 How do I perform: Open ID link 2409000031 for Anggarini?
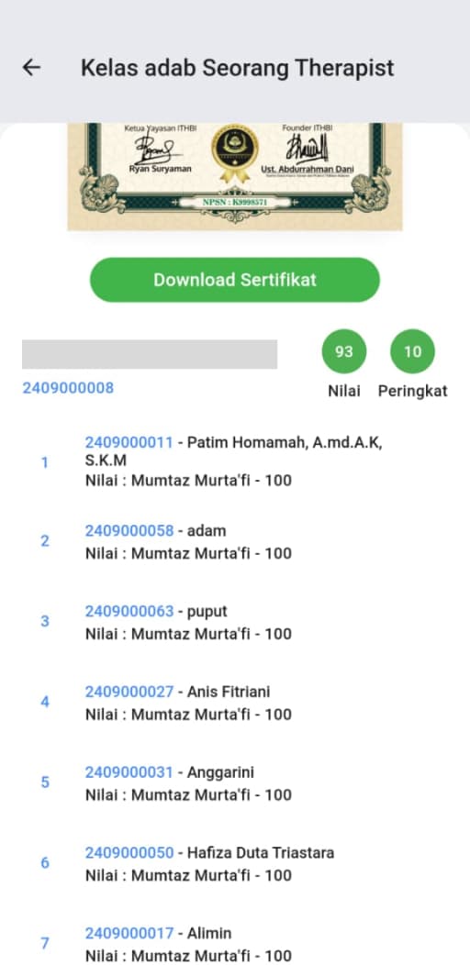coord(129,772)
